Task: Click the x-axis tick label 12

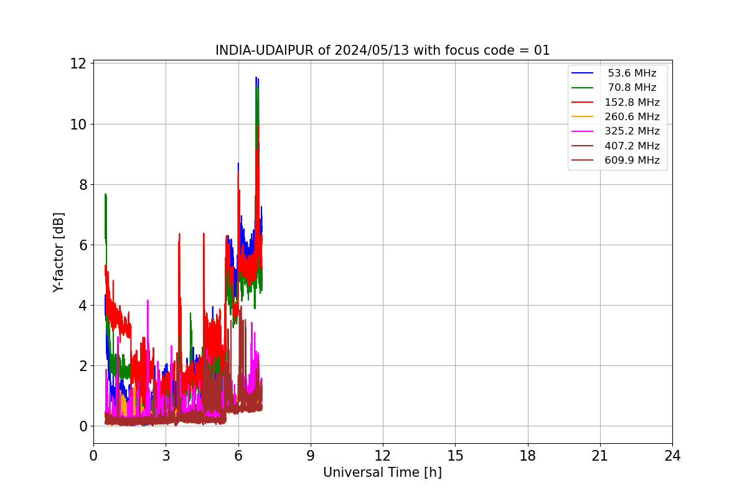Action: (383, 456)
